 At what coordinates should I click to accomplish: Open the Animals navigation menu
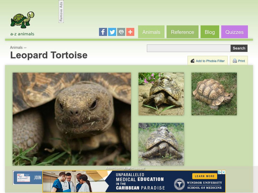click(x=151, y=32)
